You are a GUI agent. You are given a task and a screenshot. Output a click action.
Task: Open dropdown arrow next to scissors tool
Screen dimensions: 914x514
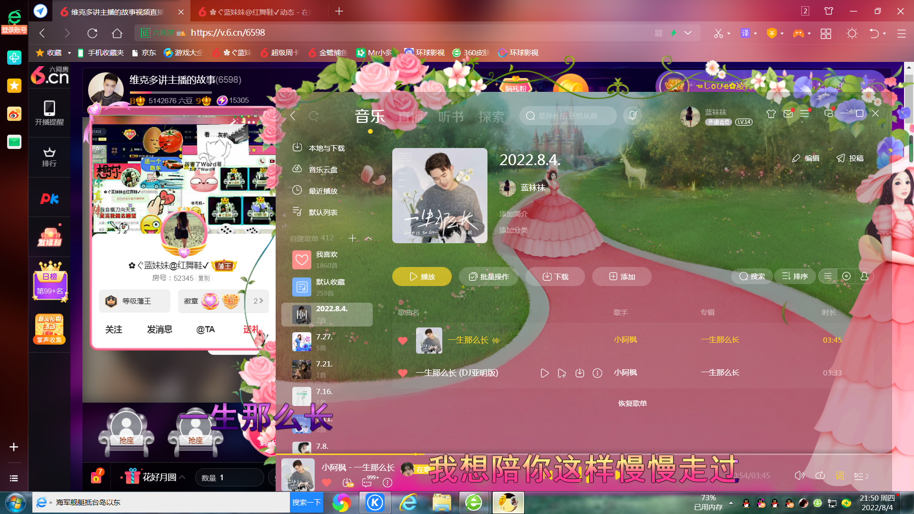(729, 34)
